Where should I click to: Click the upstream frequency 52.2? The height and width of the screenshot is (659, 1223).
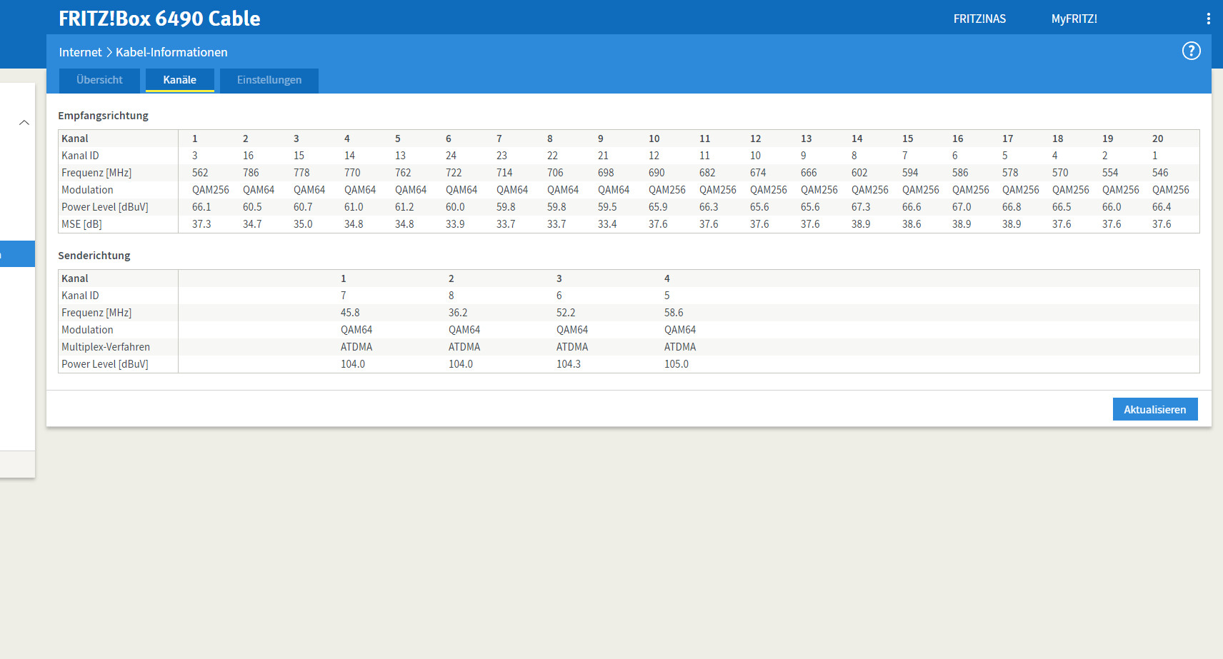[566, 313]
